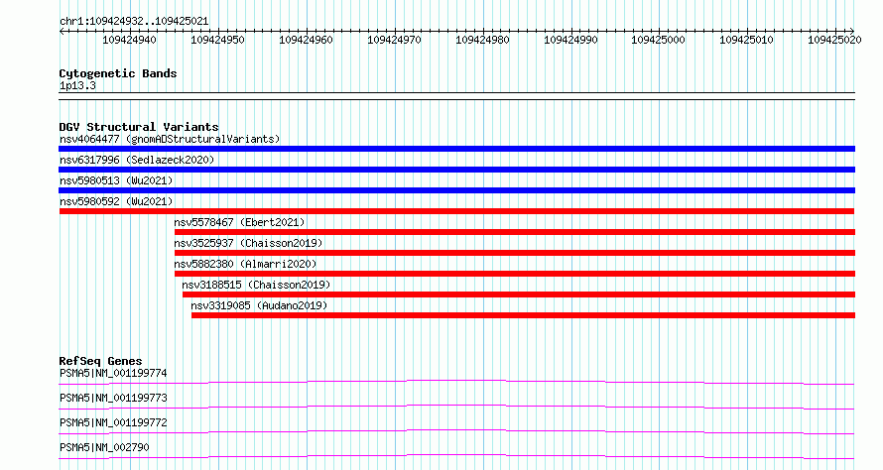Image resolution: width=883 pixels, height=470 pixels.
Task: Select the red bar under nsv5882380
Action: click(515, 274)
